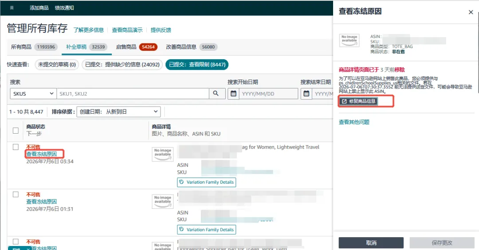Viewport: 479px width, 250px height.
Task: Open the search end date calendar icon
Action: pyautogui.click(x=306, y=94)
